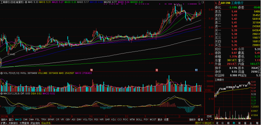Expand the 指标A indicator menu

coord(4,119)
